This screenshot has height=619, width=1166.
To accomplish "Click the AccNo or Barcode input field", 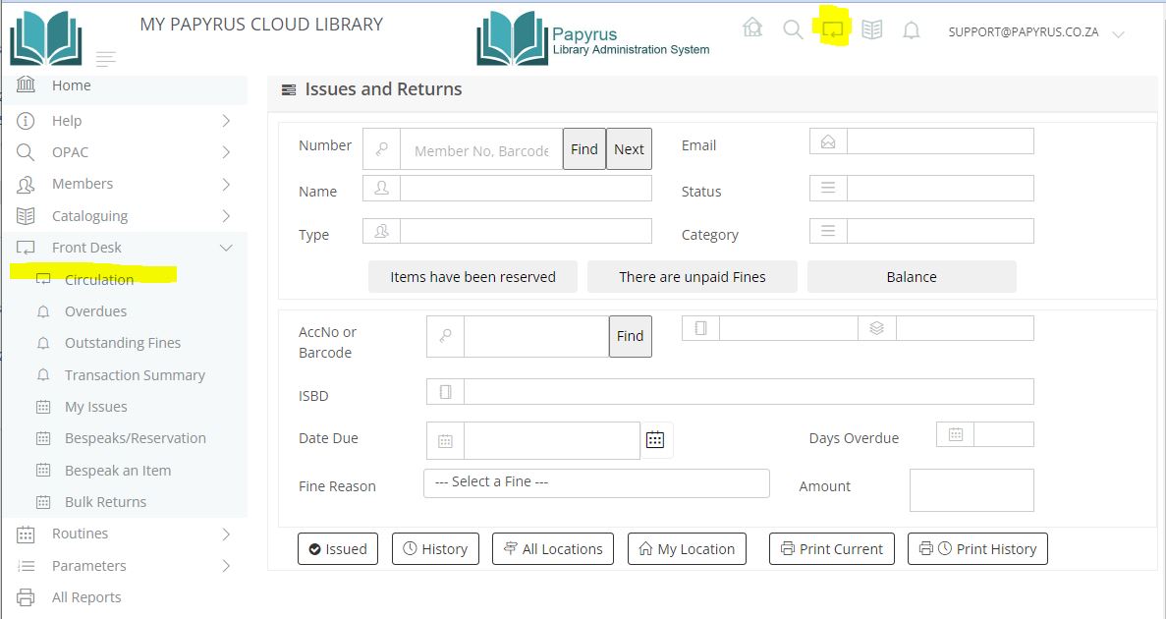I will [535, 336].
